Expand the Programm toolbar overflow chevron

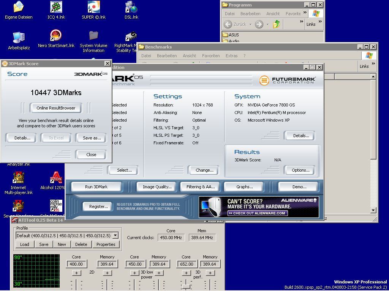pos(302,22)
